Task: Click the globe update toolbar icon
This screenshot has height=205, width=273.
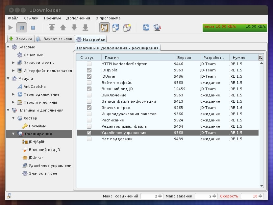Action: [157, 28]
